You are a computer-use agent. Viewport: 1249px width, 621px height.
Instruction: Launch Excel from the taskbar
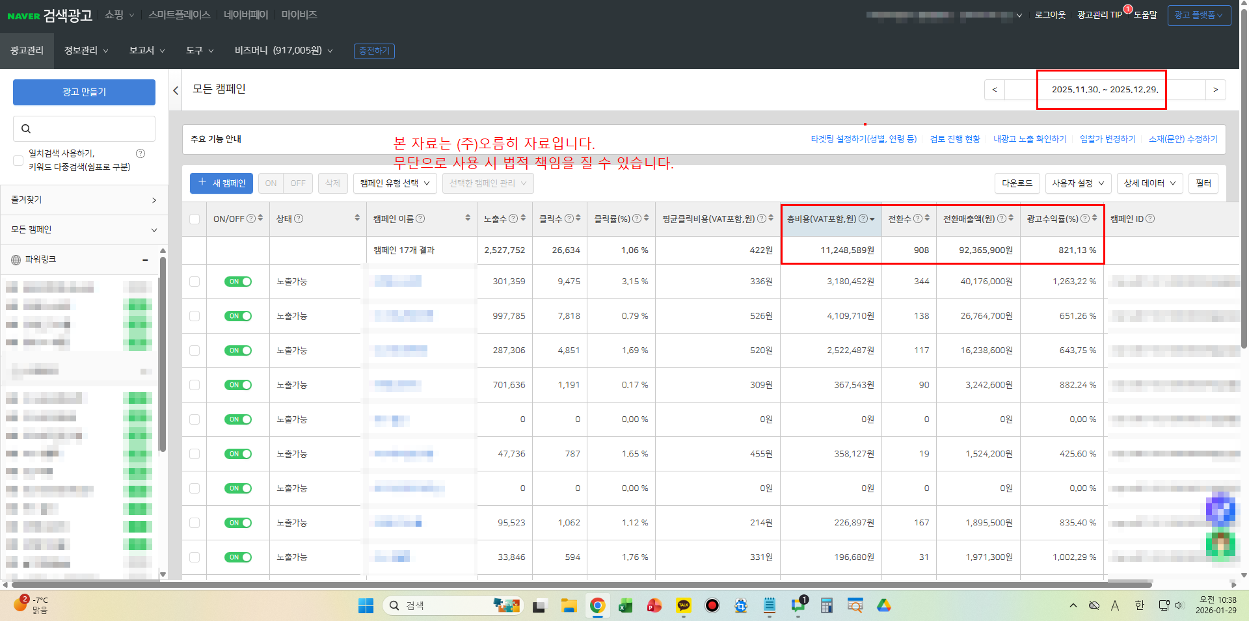click(625, 605)
